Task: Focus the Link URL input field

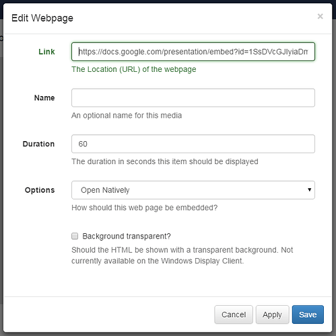Action: pos(193,52)
